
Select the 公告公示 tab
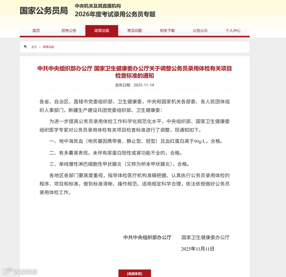pos(200,30)
